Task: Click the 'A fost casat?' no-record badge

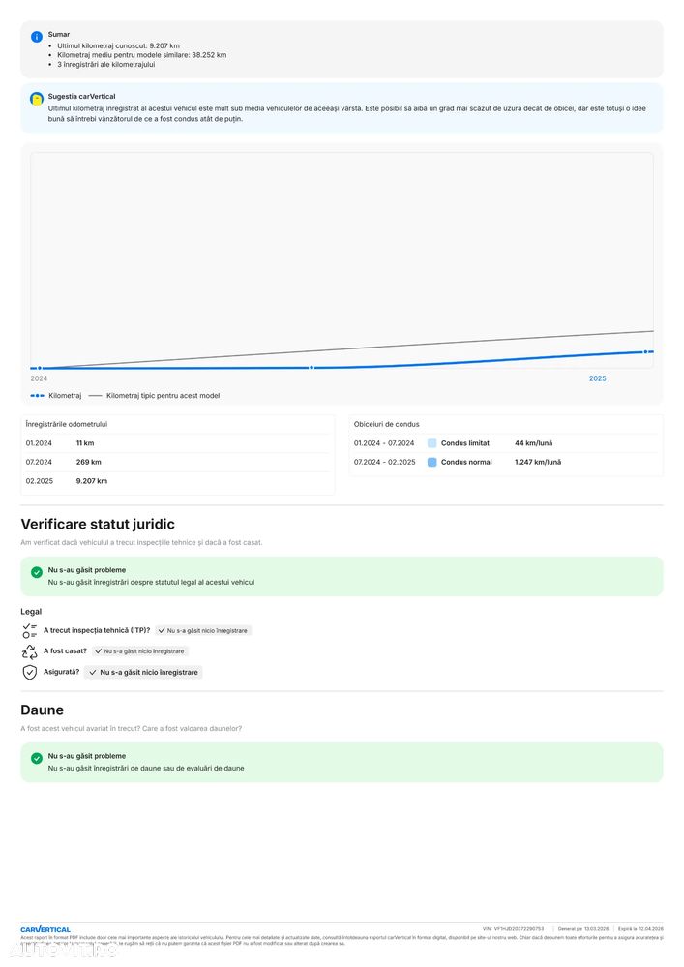Action: pyautogui.click(x=139, y=651)
